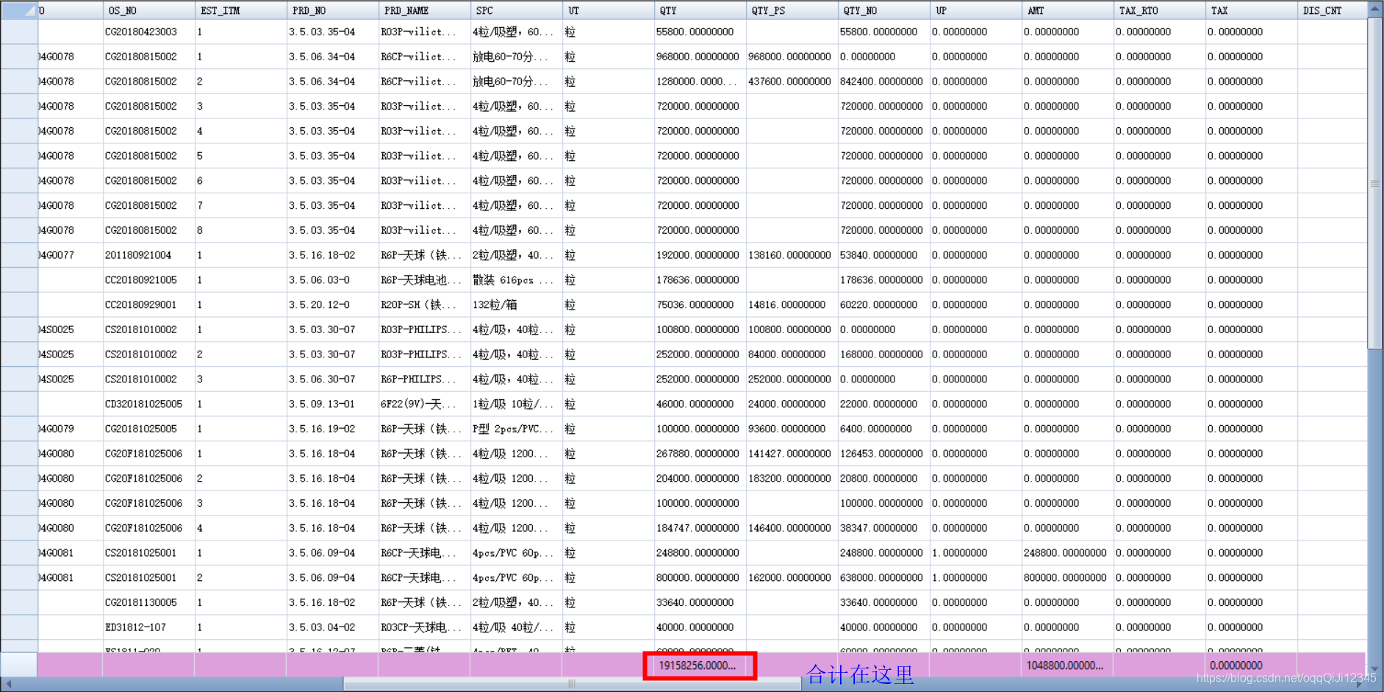The width and height of the screenshot is (1384, 692).
Task: Click the QTY column header
Action: [x=700, y=10]
